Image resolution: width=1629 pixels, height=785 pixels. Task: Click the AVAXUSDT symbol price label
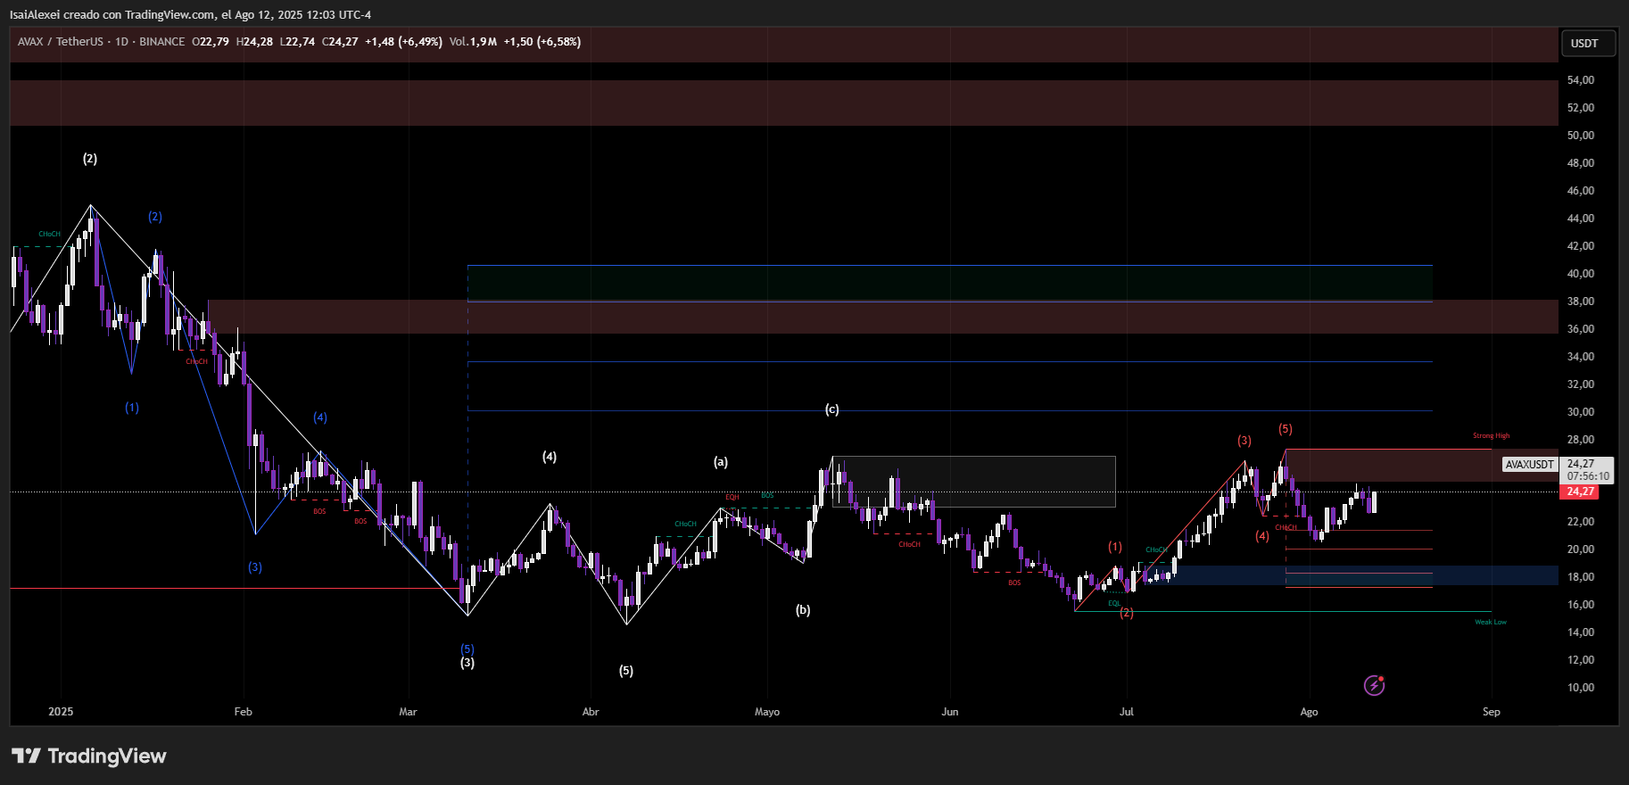click(1529, 465)
